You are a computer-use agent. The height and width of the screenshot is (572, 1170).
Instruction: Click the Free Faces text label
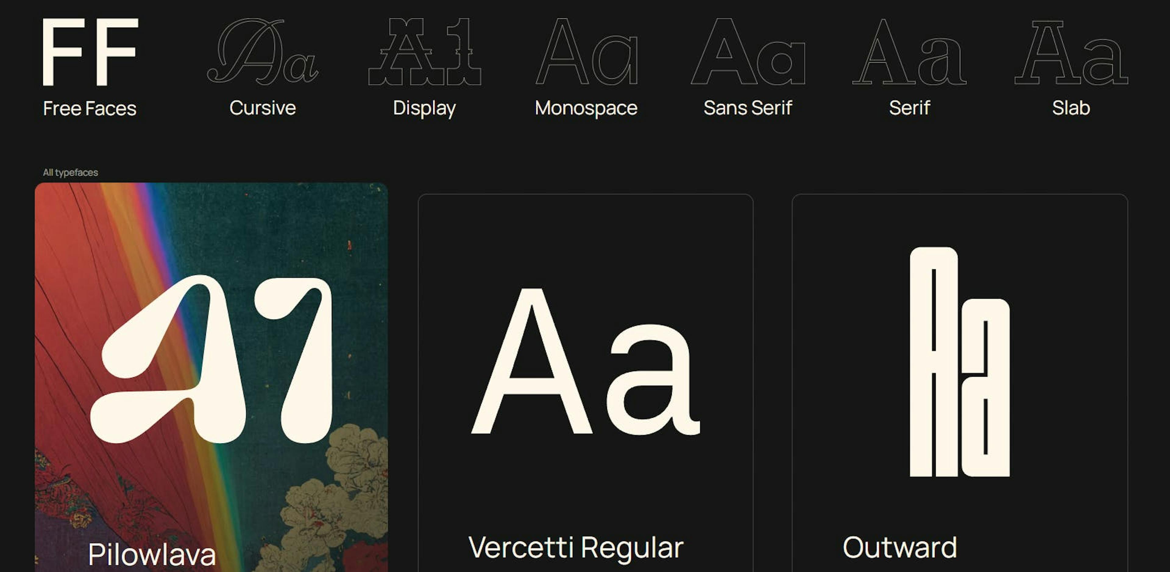point(90,108)
